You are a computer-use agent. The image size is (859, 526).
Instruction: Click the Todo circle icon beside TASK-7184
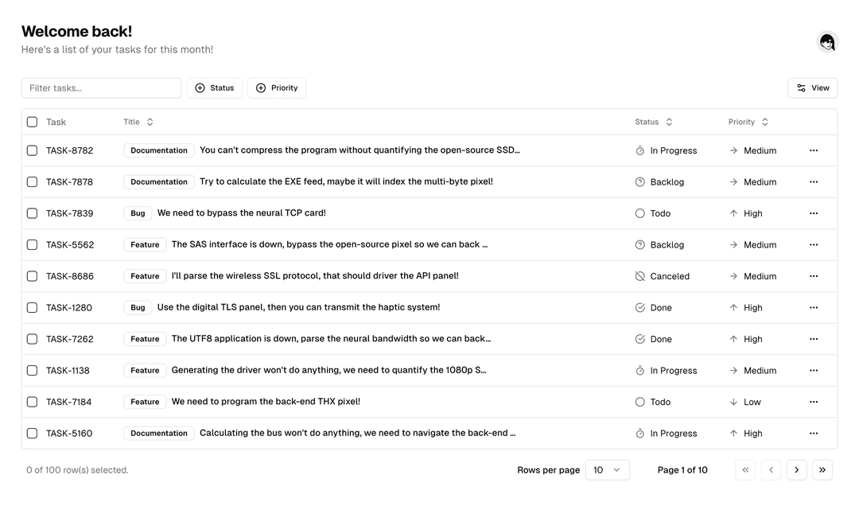[x=639, y=402]
